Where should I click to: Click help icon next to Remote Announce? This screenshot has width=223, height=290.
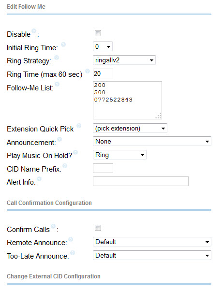click(71, 239)
